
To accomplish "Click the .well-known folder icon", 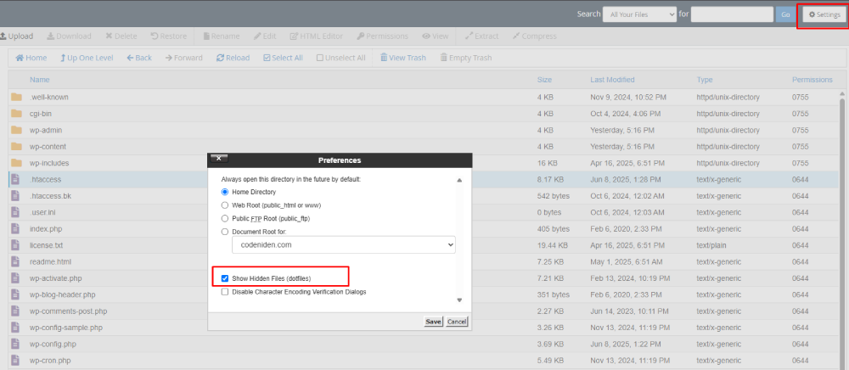I will [16, 98].
